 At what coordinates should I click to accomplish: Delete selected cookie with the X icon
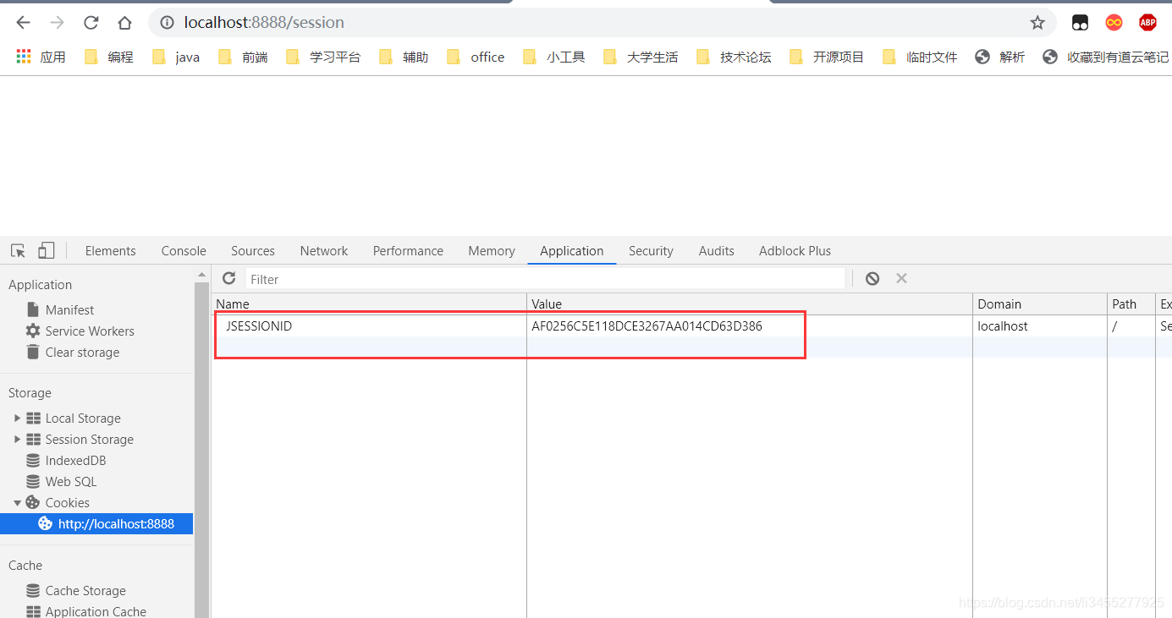pos(901,278)
